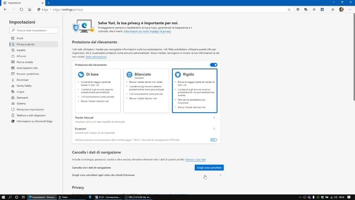The height and width of the screenshot is (200, 355).
Task: Select the Bilanciato tracking level
Action: (146, 91)
